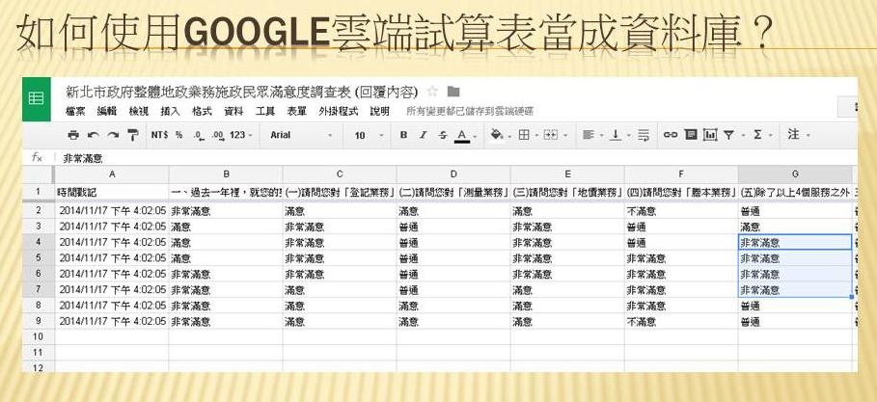877x402 pixels.
Task: Toggle strikethrough formatting
Action: (x=443, y=135)
